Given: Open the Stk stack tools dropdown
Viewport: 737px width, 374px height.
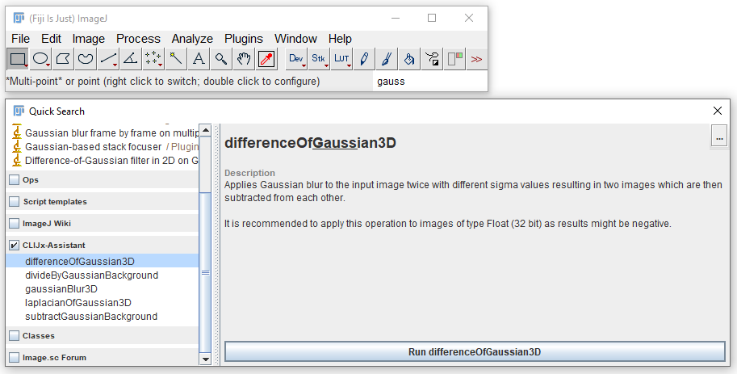Looking at the screenshot, I should tap(319, 59).
